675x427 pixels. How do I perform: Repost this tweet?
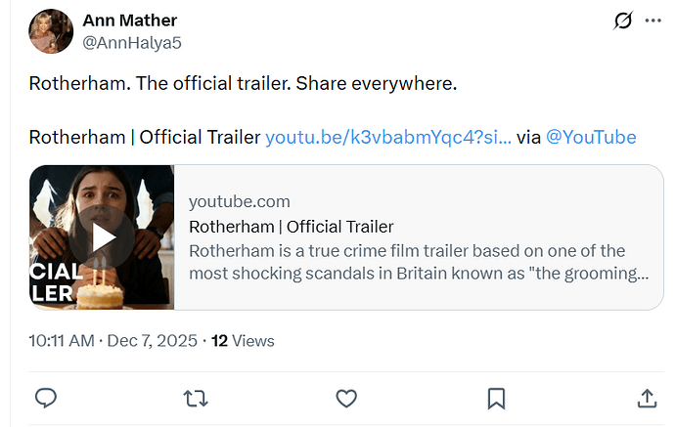point(196,398)
